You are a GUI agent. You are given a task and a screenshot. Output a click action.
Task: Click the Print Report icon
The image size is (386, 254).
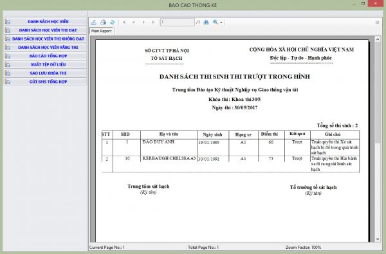point(103,23)
